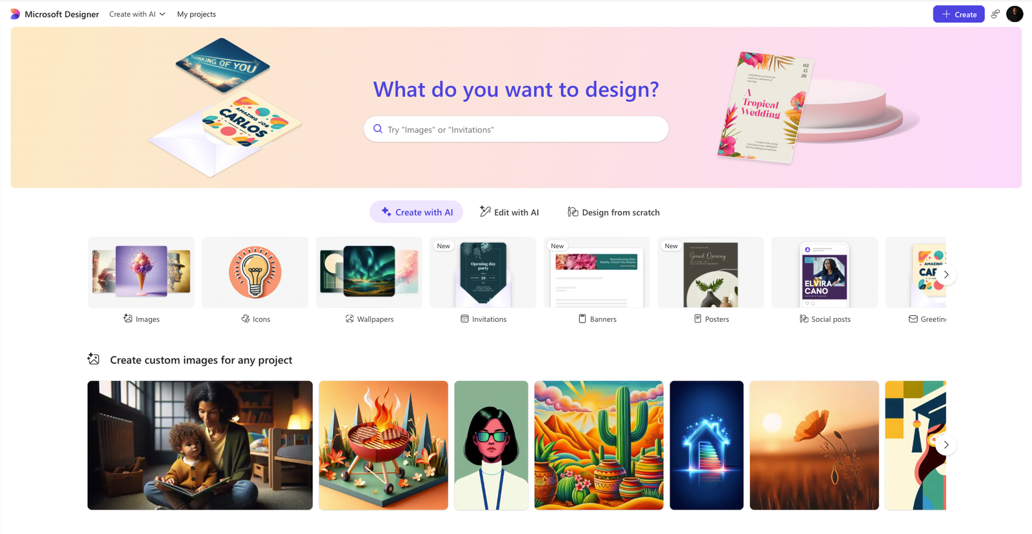Open the Invitations category icon label

(x=483, y=319)
